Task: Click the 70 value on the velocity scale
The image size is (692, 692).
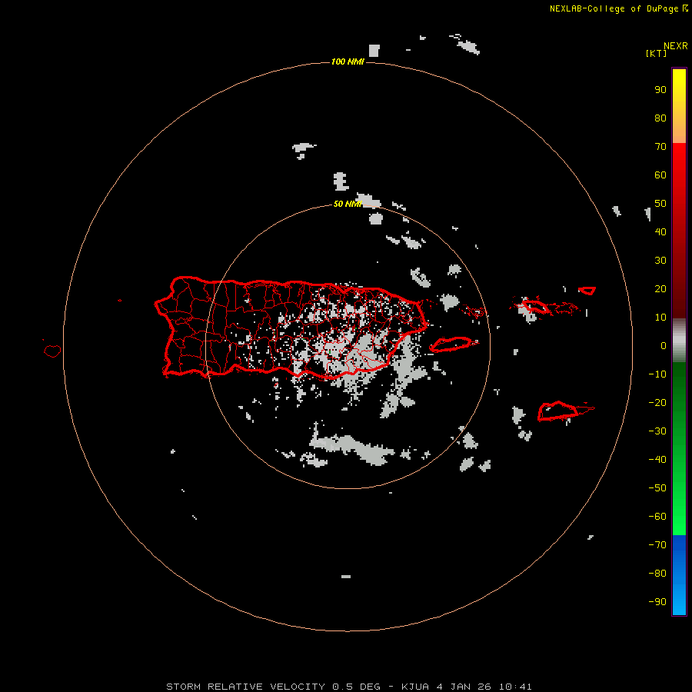Action: (x=660, y=147)
